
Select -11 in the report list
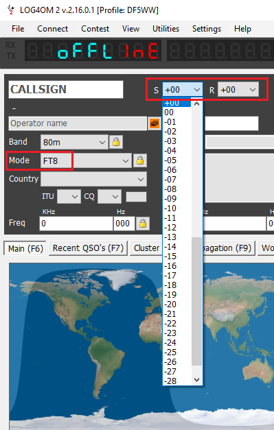(177, 217)
